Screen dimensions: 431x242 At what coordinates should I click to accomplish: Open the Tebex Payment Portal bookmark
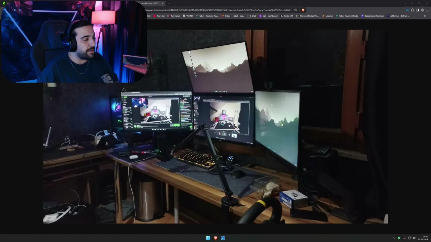(347, 16)
